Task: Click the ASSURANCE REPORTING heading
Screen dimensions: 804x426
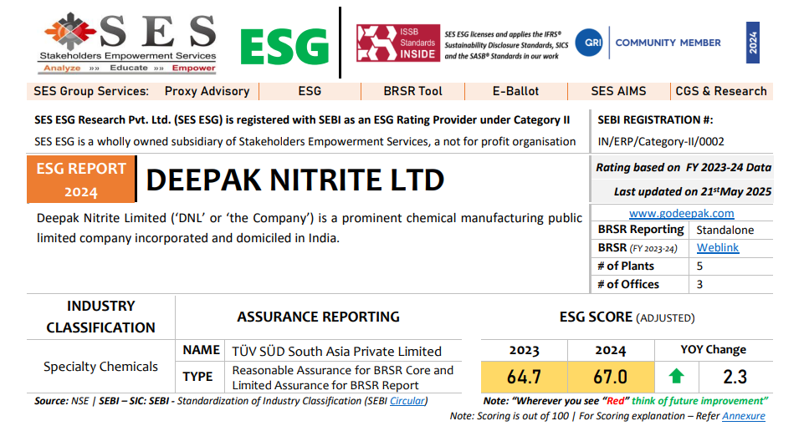Action: [319, 317]
